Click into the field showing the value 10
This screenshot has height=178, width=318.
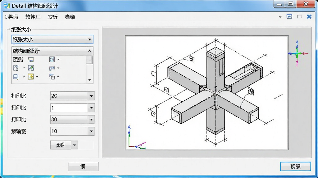(69, 131)
